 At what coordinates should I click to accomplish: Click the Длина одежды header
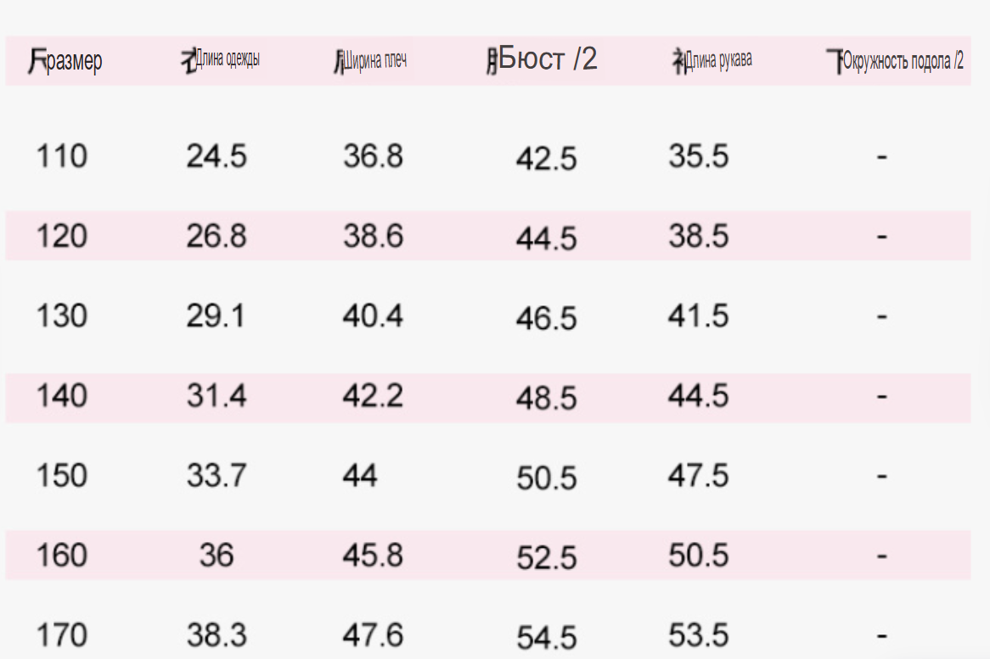pos(221,60)
